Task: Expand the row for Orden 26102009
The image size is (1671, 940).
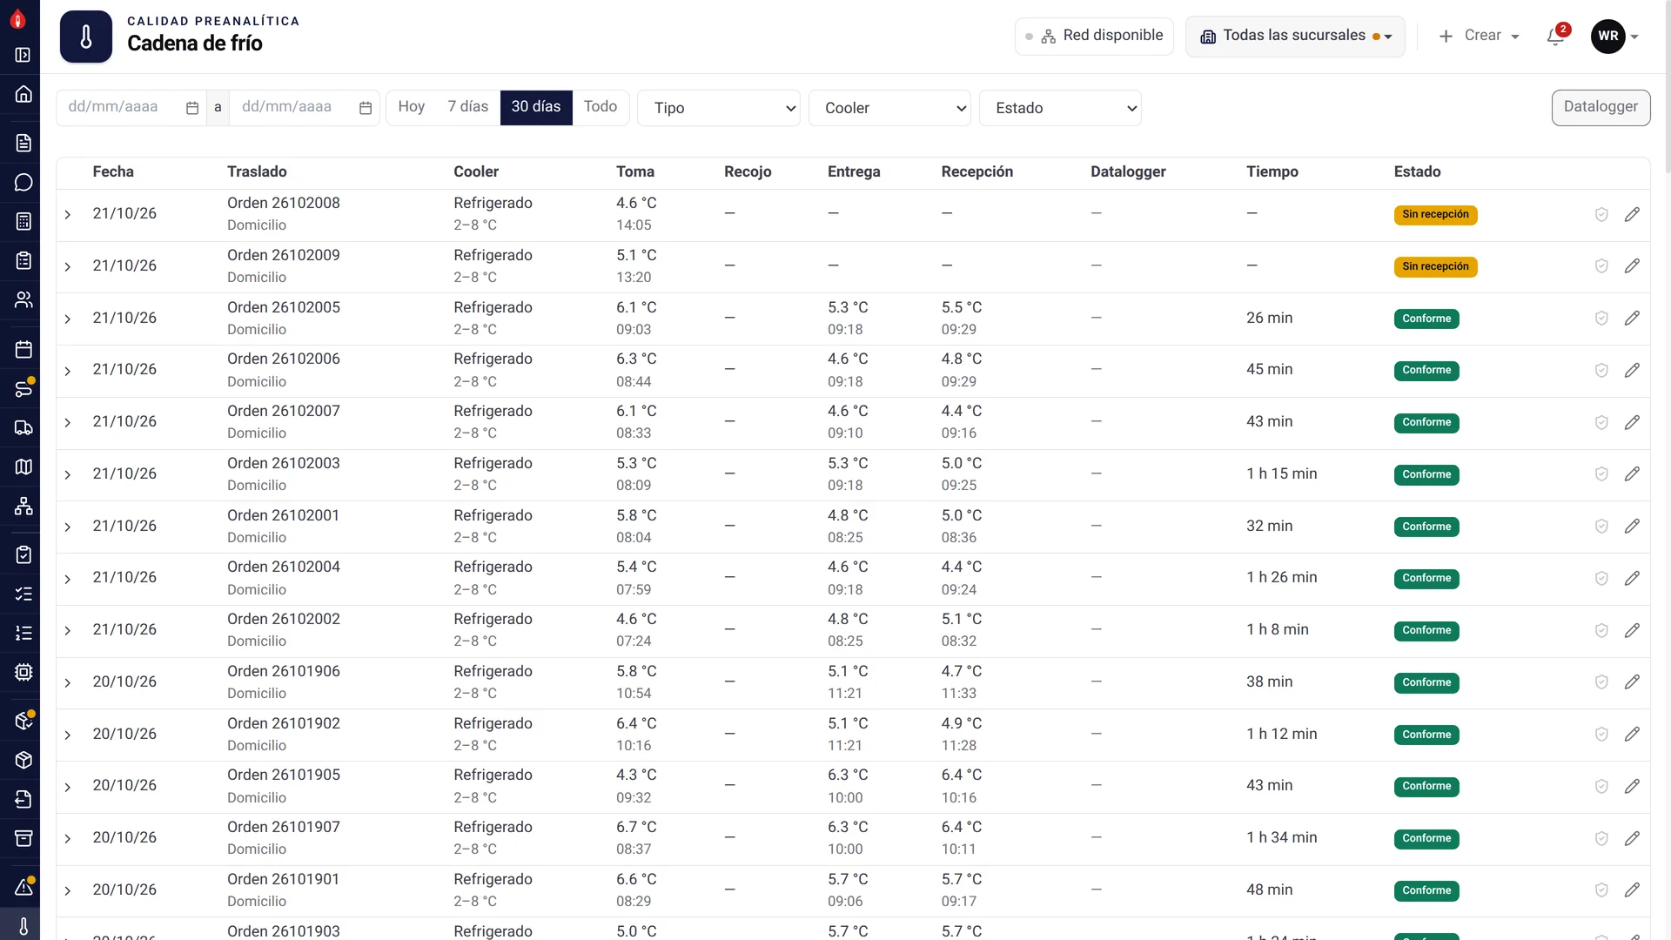Action: point(68,266)
